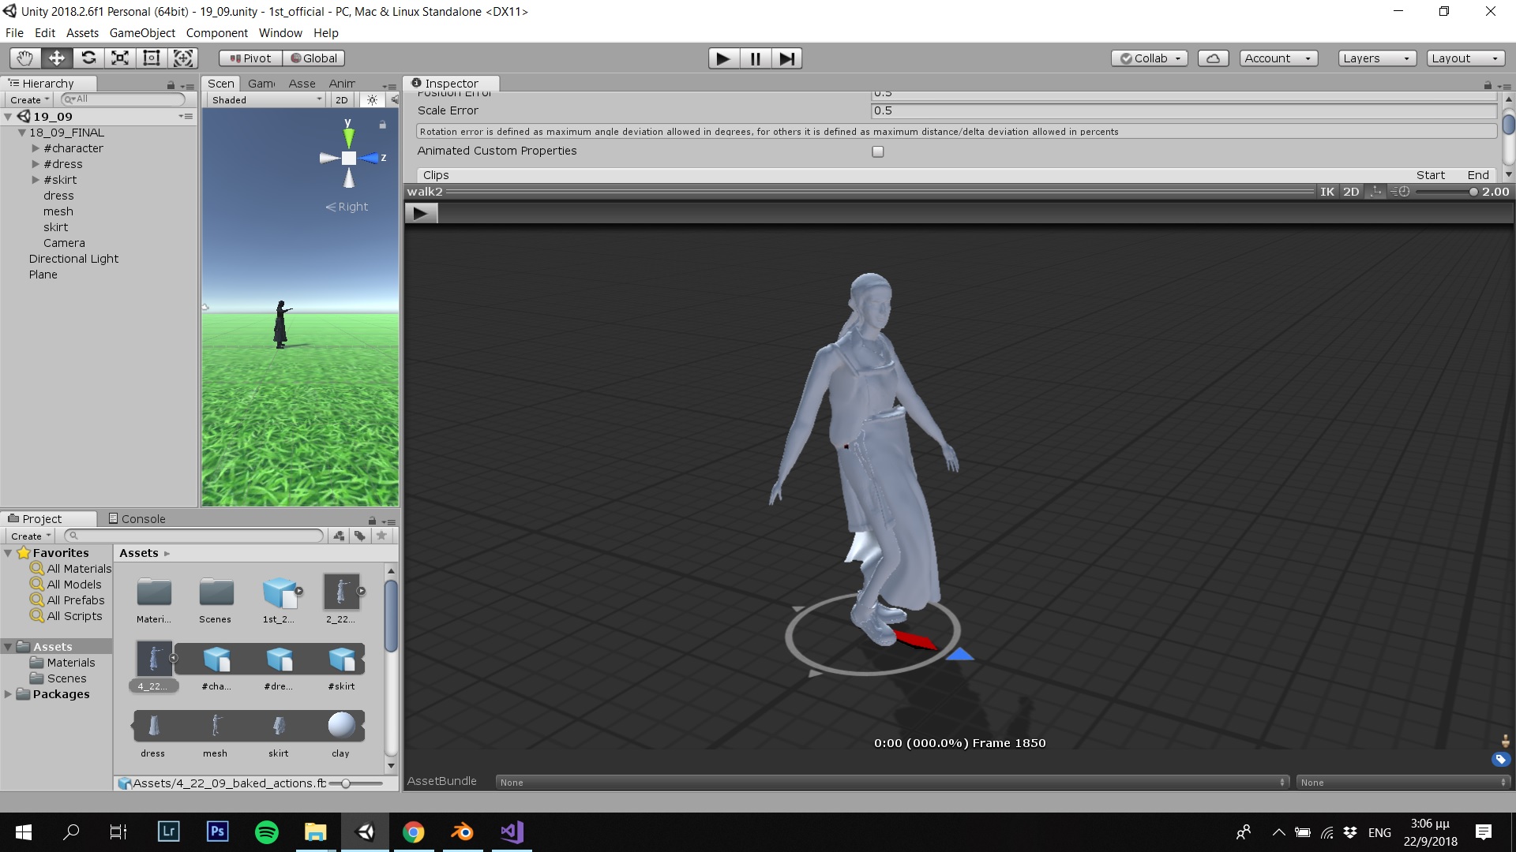Open the Layers dropdown
Screen dimensions: 1516x852
1377,58
